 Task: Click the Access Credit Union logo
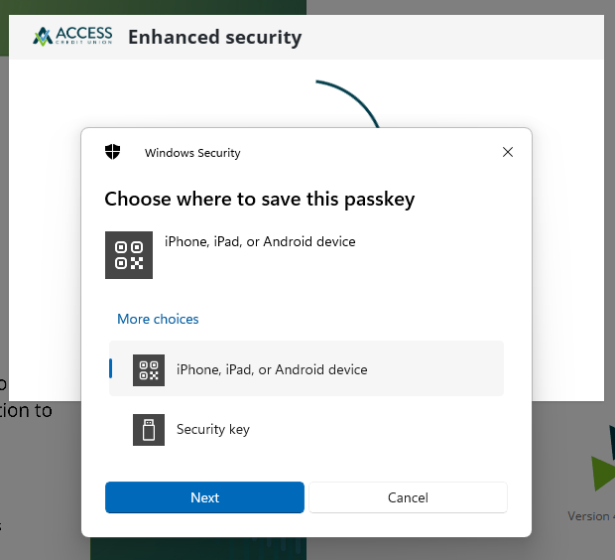coord(72,37)
